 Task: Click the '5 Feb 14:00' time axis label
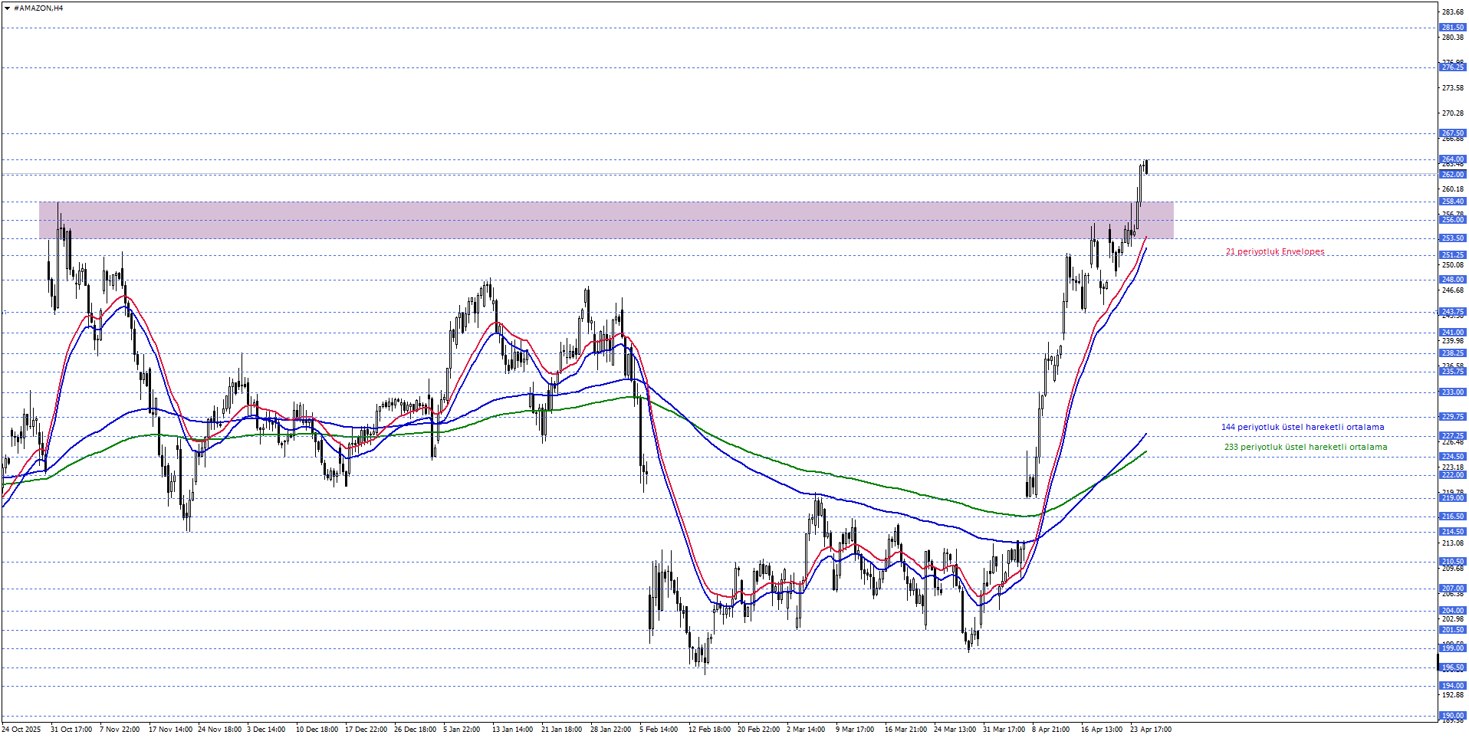click(x=659, y=730)
